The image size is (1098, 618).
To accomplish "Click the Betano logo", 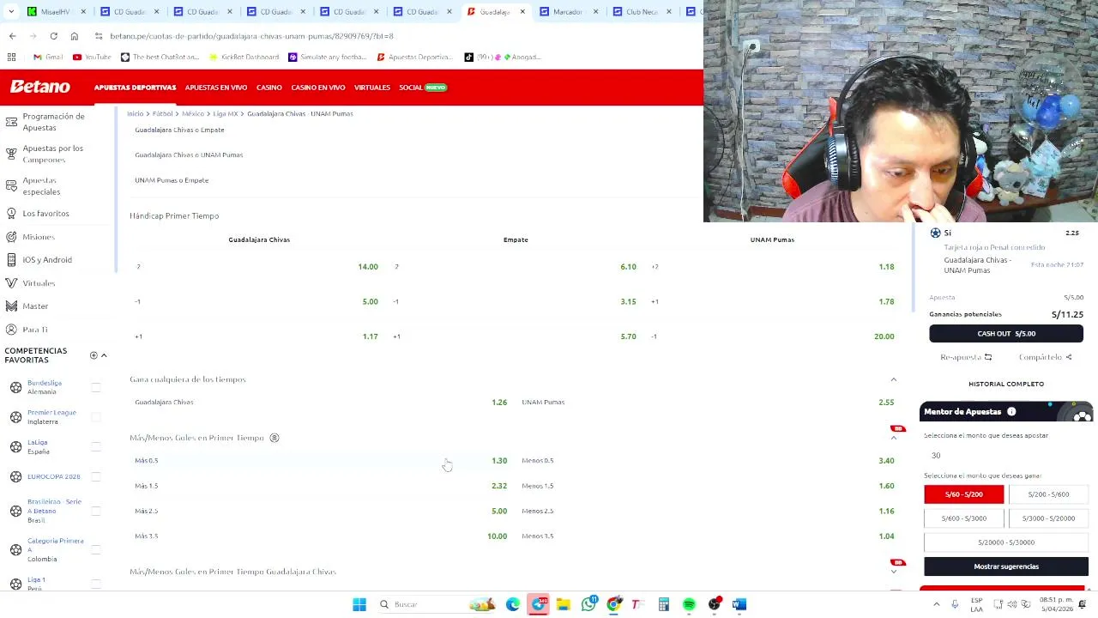I will coord(40,87).
